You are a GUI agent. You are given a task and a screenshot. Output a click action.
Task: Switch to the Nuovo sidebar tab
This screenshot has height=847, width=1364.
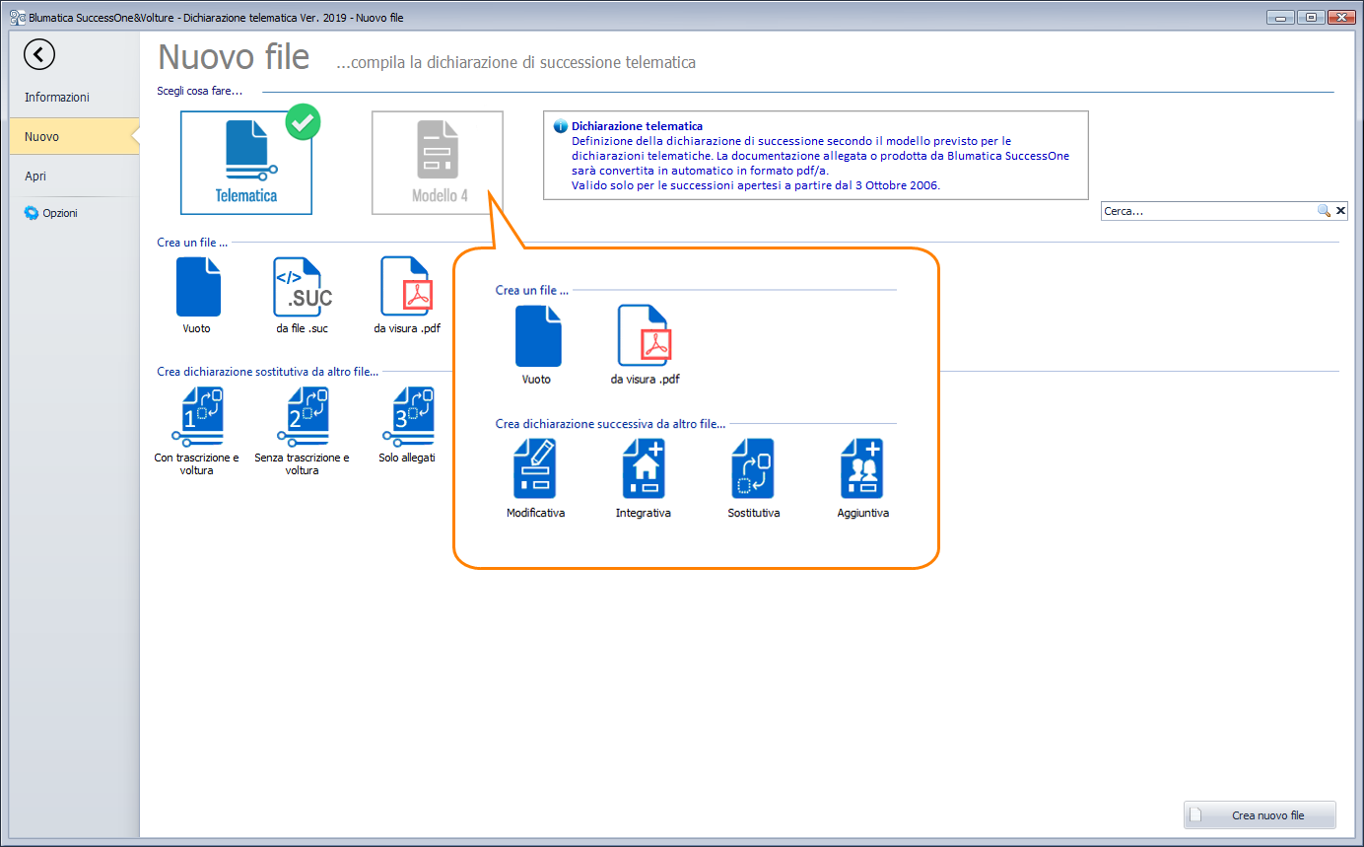(x=42, y=137)
